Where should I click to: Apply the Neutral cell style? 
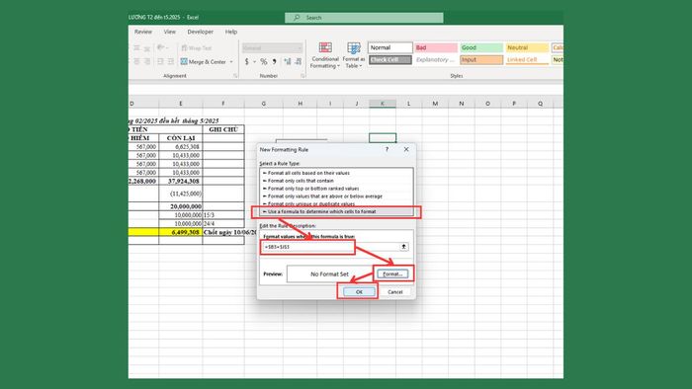tap(527, 47)
